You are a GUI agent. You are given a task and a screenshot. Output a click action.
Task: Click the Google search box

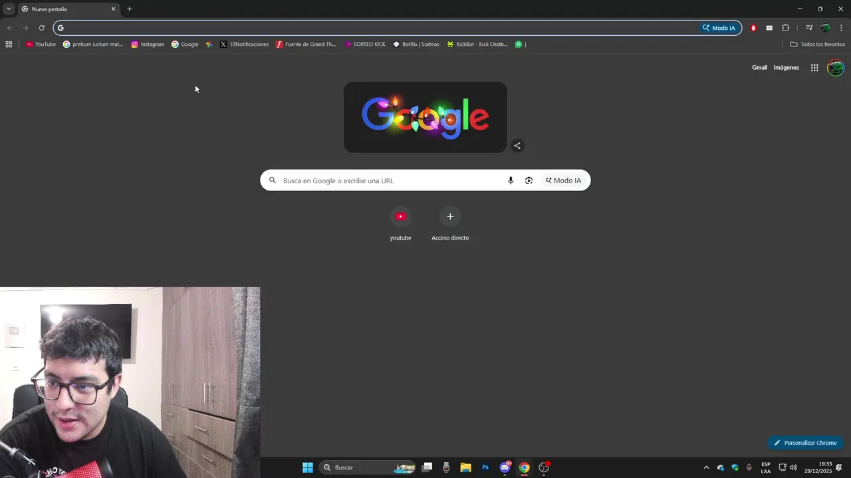(x=425, y=181)
